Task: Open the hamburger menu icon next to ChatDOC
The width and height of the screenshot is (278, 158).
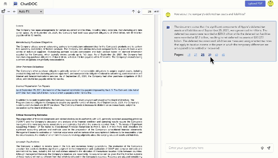Action: coord(5,4)
